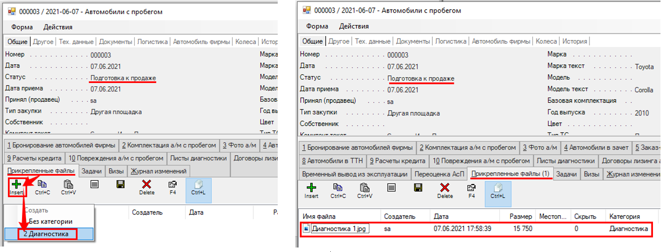The width and height of the screenshot is (662, 252).
Task: Click the F4 icon in the right window toolbar
Action: (471, 187)
